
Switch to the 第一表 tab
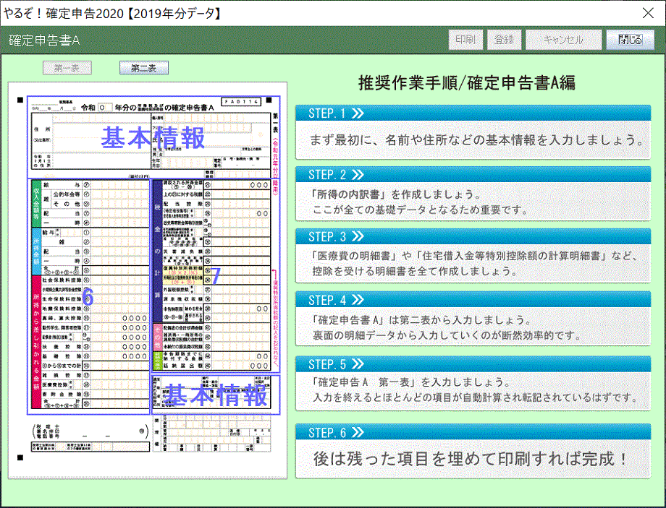(x=67, y=68)
